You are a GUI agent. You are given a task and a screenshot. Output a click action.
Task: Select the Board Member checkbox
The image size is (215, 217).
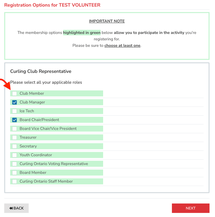[x=15, y=173]
